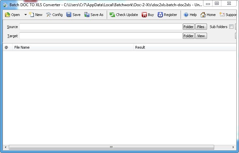Click the @ column header
This screenshot has width=239, height=153.
pyautogui.click(x=8, y=47)
